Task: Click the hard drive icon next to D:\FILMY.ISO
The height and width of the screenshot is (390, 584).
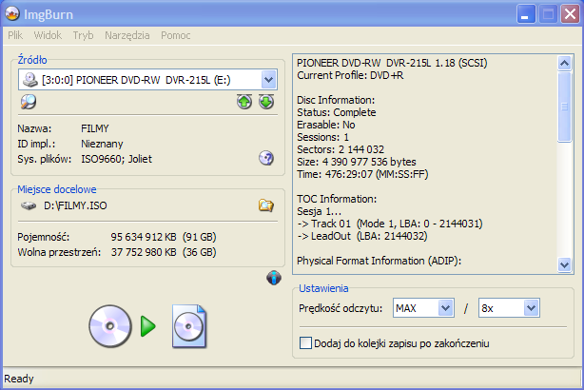Action: pos(29,205)
